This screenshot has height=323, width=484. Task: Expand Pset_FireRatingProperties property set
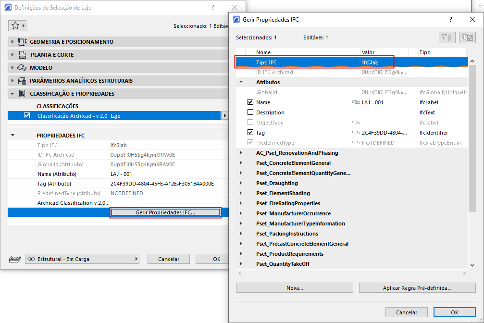[x=241, y=203]
